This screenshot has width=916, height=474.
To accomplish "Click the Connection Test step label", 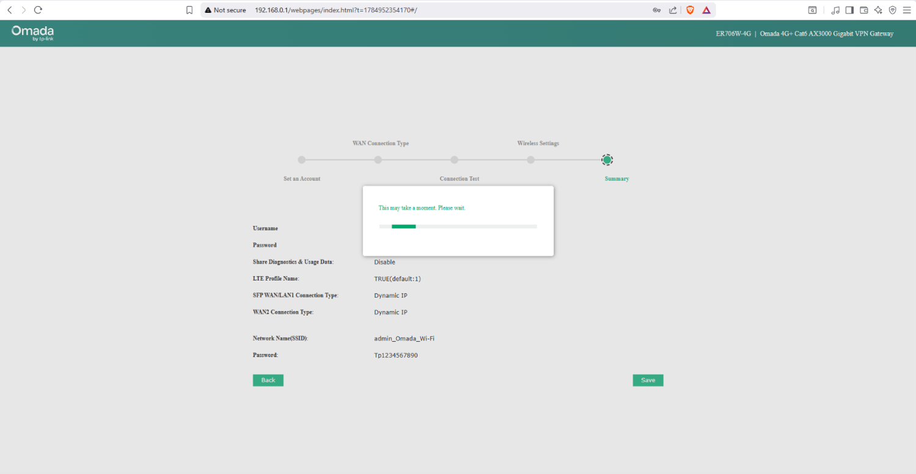I will point(460,179).
